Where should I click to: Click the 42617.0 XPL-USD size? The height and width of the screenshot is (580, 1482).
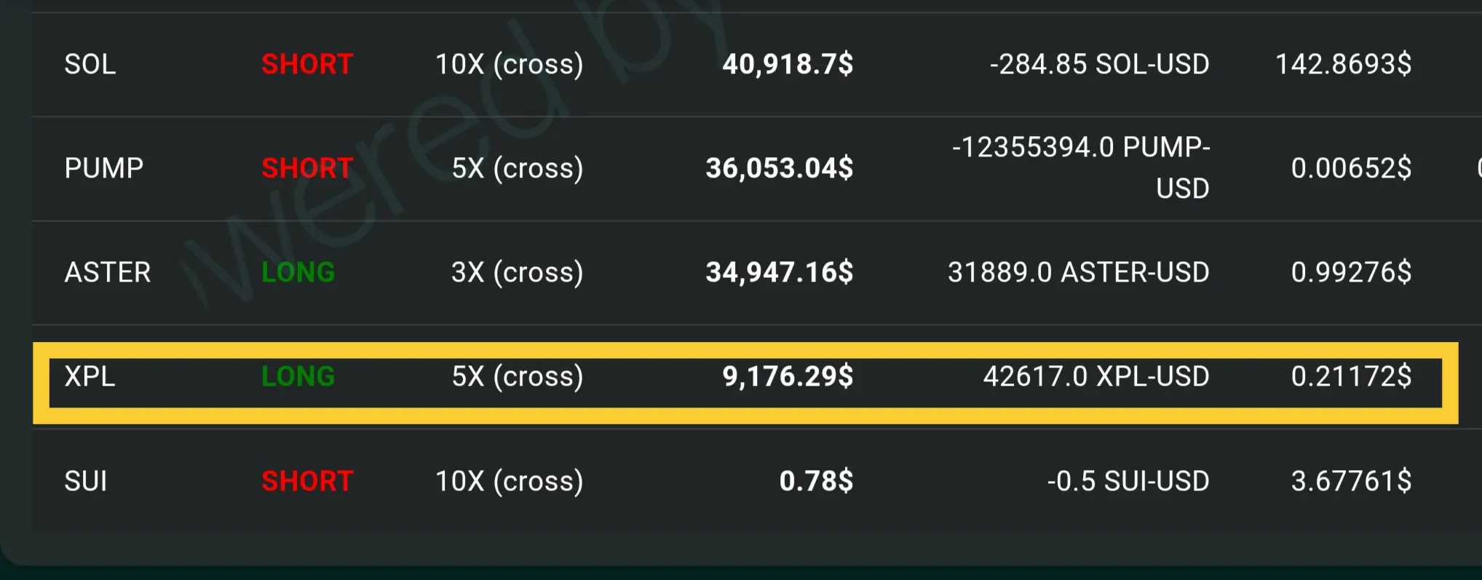coord(1096,376)
